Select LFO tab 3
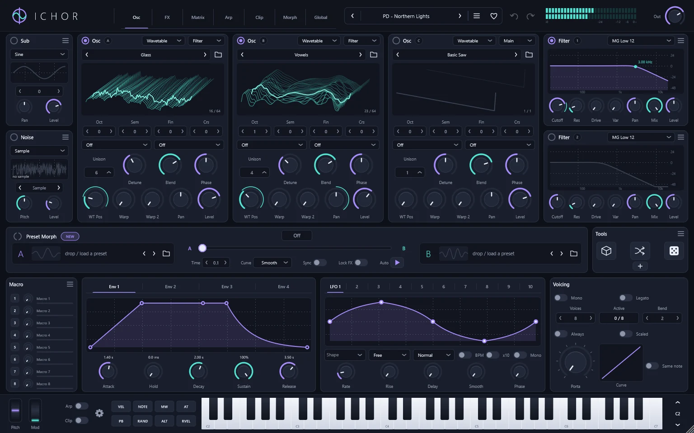 pyautogui.click(x=379, y=286)
